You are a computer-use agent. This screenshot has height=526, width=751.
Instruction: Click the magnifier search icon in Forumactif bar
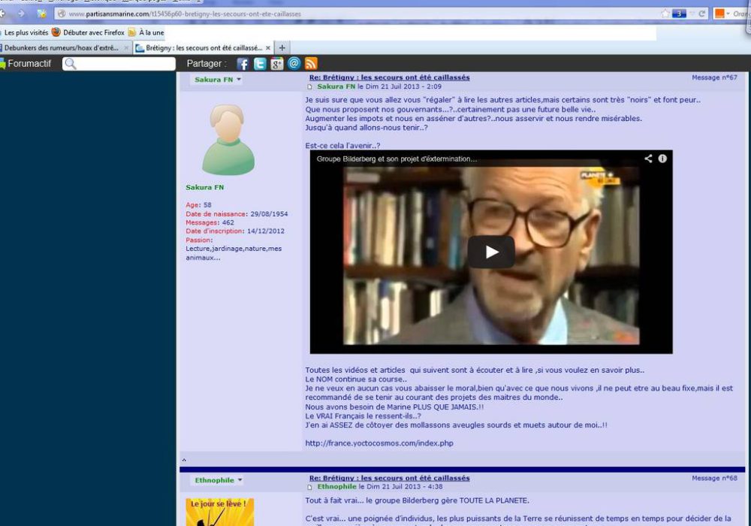(x=71, y=64)
